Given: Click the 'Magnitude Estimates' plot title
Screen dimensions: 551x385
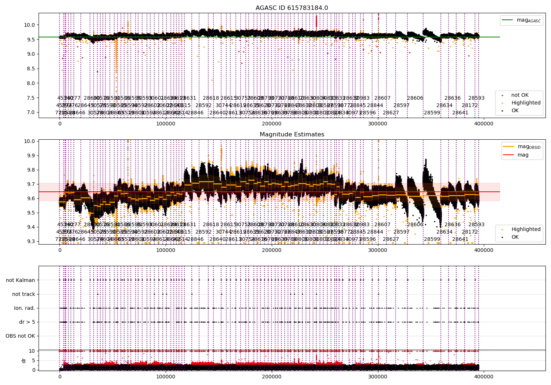Looking at the screenshot, I should pos(292,135).
